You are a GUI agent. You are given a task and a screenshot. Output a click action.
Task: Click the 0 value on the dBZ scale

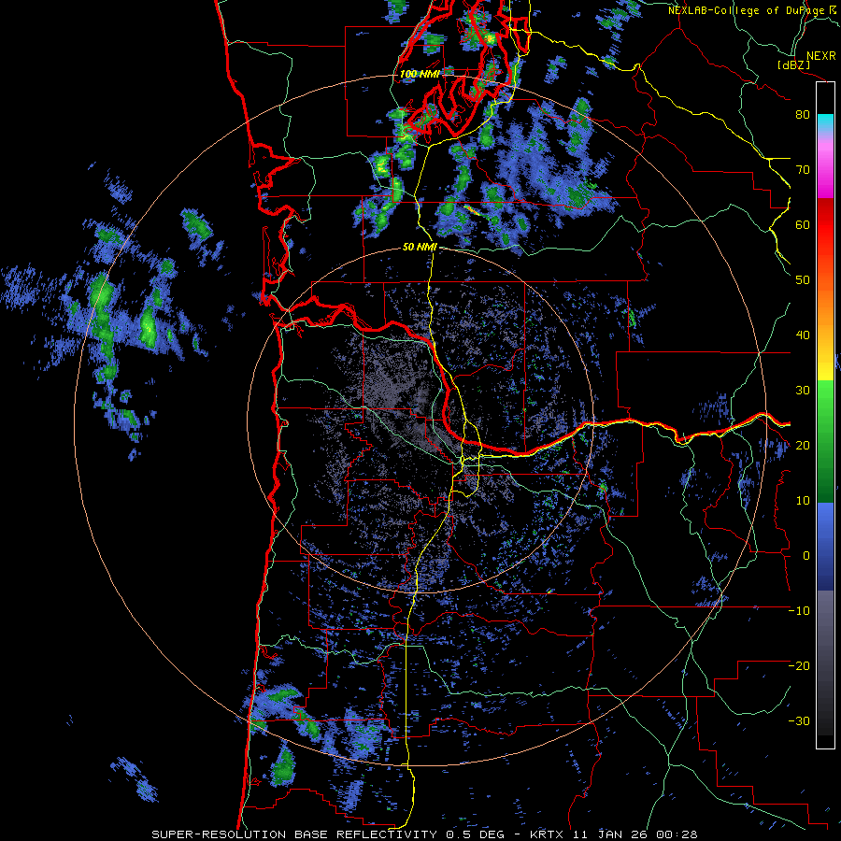pos(805,556)
